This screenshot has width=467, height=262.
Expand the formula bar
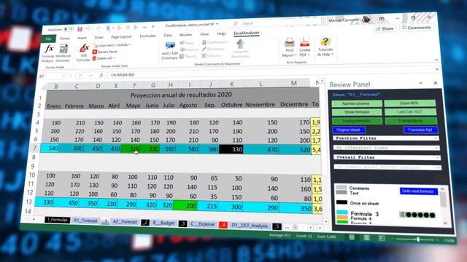tap(437, 69)
